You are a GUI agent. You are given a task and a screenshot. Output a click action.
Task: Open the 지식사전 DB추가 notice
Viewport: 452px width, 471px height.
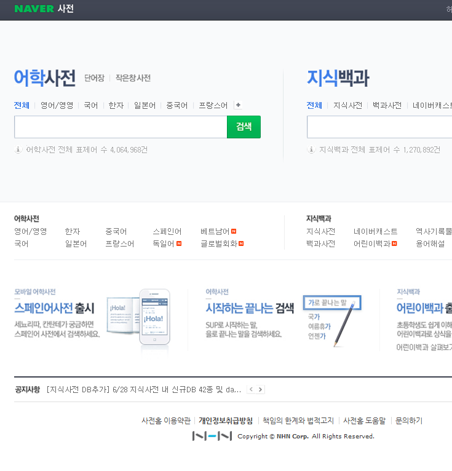144,390
